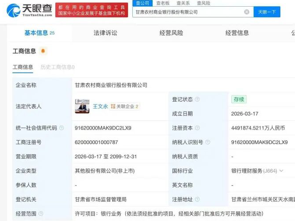Image resolution: width=295 pixels, height=221 pixels.
Task: Open the 经营风险 tab
Action: coord(171,33)
